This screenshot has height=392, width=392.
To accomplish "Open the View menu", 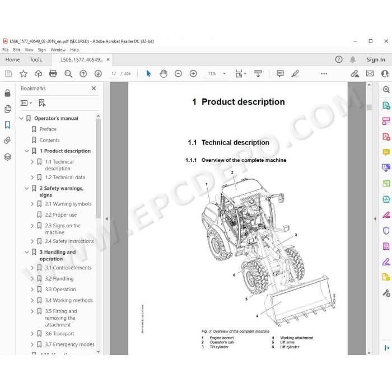I will [x=29, y=50].
